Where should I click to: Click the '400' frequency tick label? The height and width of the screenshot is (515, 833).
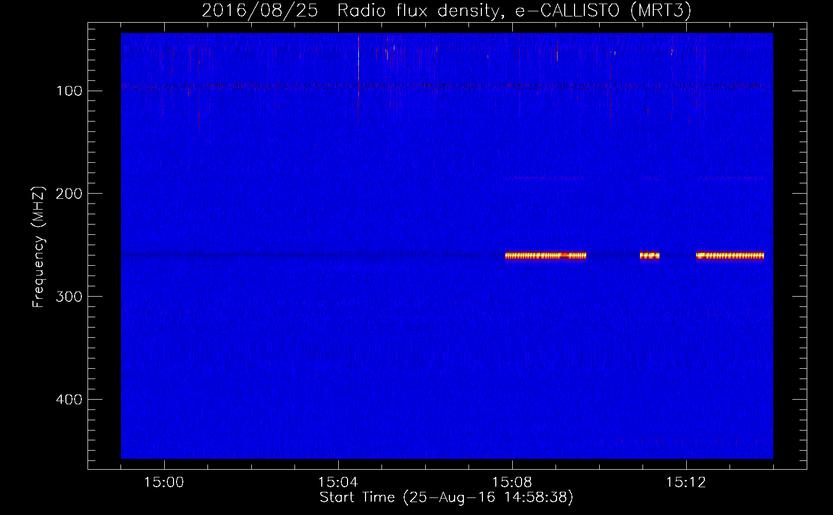pos(69,400)
